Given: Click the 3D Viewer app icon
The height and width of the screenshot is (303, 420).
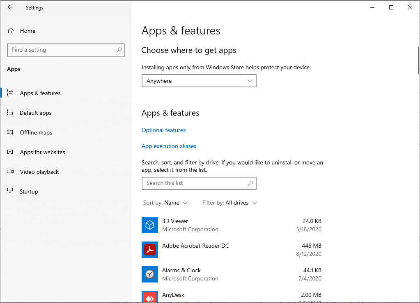Looking at the screenshot, I should [150, 225].
